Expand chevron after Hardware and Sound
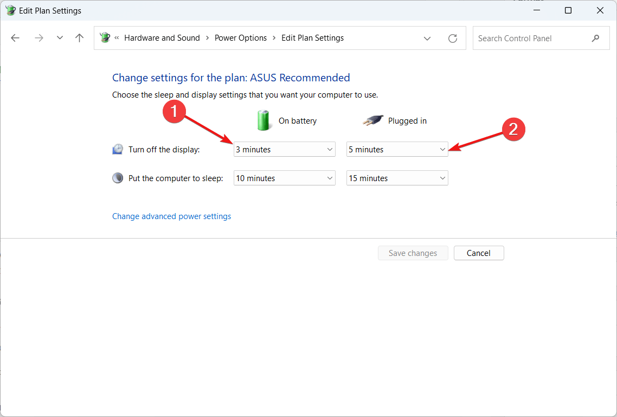The image size is (617, 417). pos(207,38)
